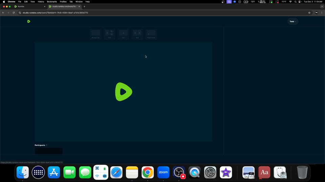Image resolution: width=325 pixels, height=182 pixels.
Task: Open the Wi-Fi status menu
Action: point(290,2)
